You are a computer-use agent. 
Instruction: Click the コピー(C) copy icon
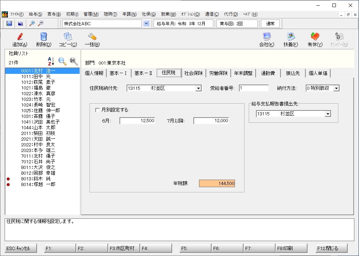[68, 37]
